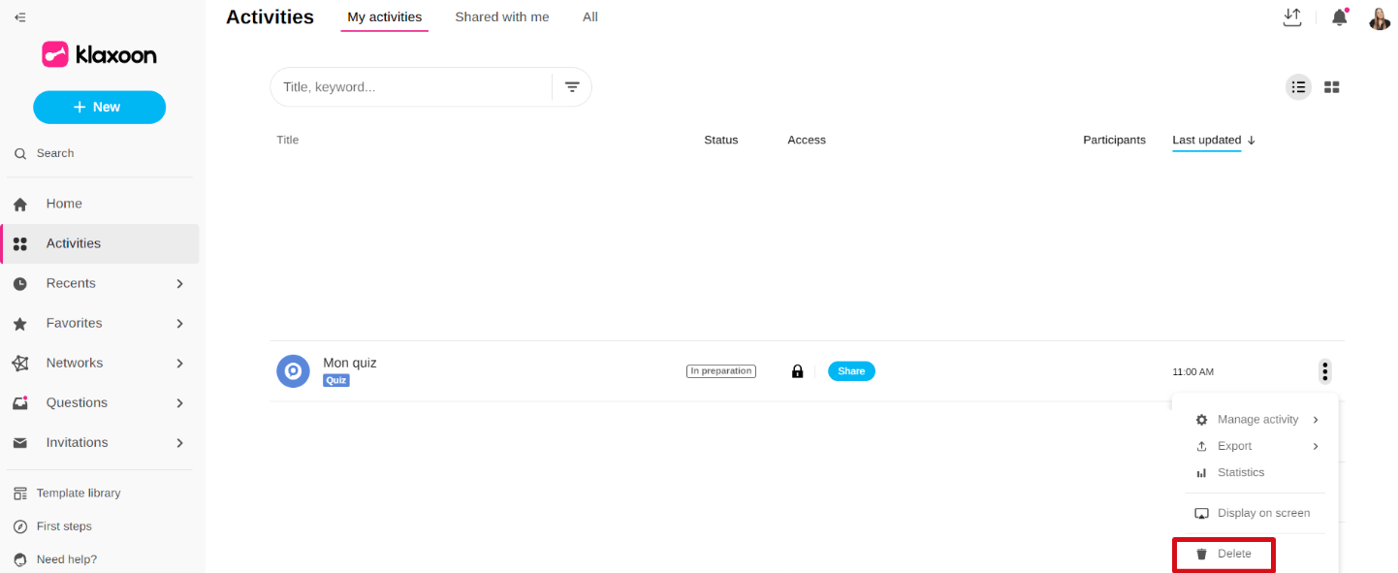
Task: Open the import/upload icon in header
Action: [x=1291, y=17]
